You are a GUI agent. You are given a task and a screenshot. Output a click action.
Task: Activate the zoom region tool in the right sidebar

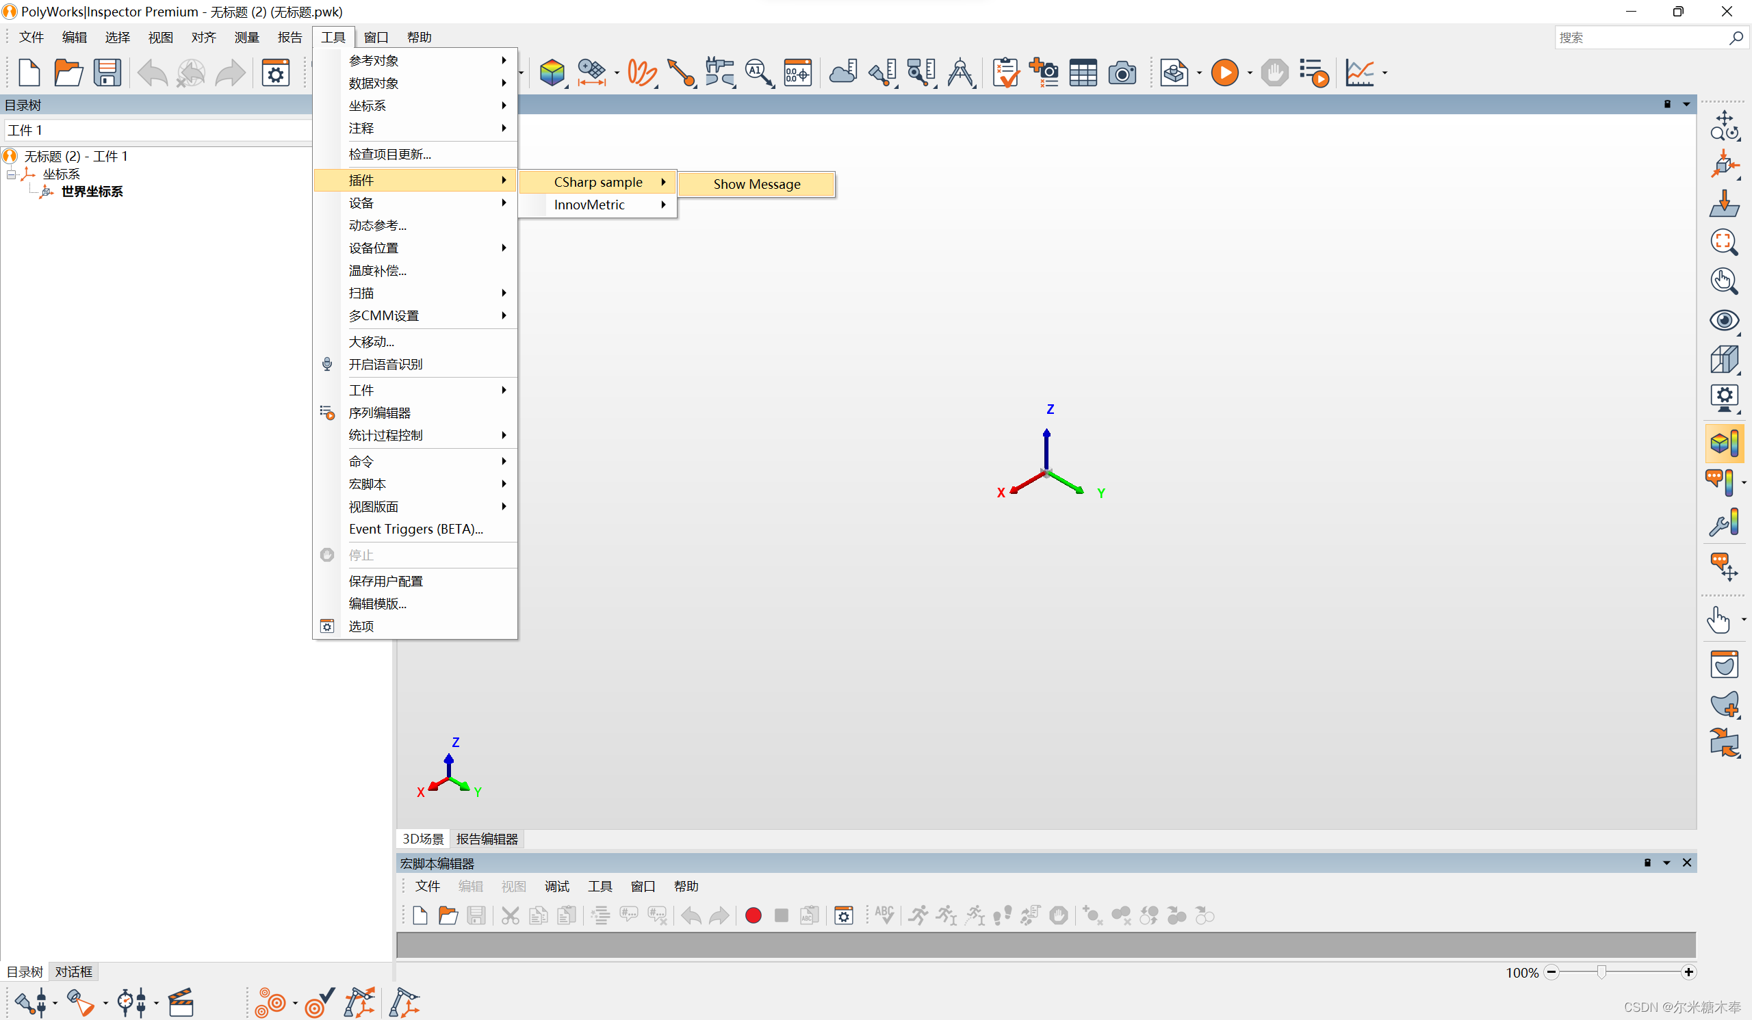tap(1725, 241)
